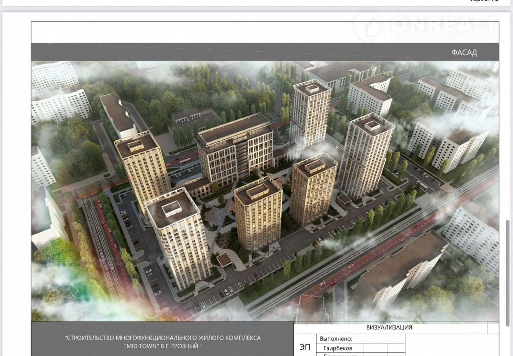This screenshot has height=356, width=513.
Task: Click the "MID TOWN" в г. Грозный line
Action: pos(163,346)
